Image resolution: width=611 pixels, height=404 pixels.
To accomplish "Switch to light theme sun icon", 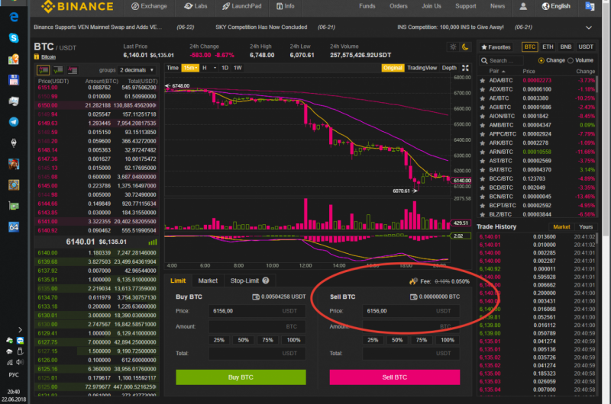I will click(x=453, y=46).
